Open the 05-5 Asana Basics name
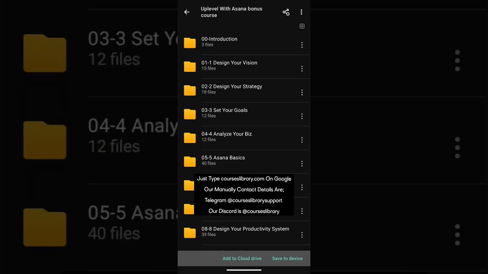 [x=223, y=158]
